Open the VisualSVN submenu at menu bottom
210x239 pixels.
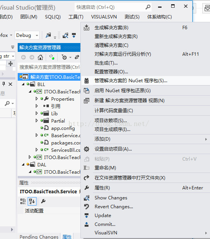click(x=145, y=233)
